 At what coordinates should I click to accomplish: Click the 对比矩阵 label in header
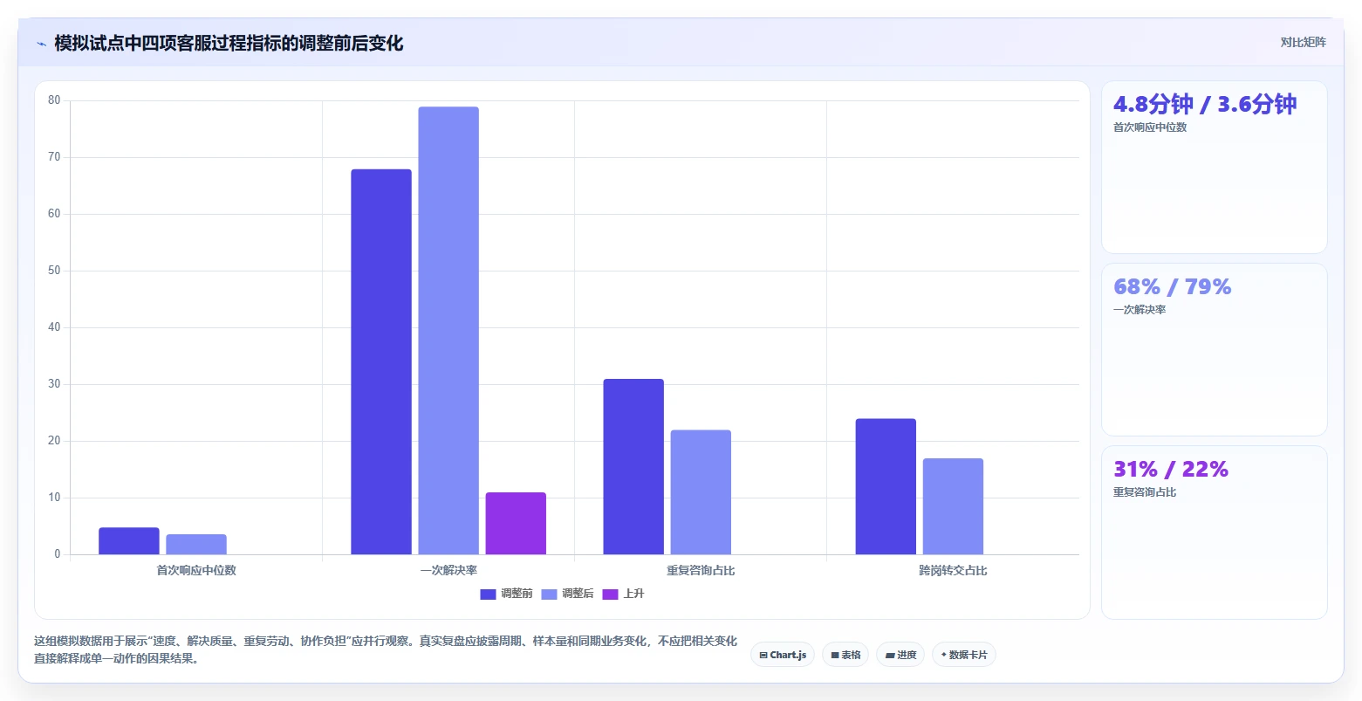[x=1303, y=43]
